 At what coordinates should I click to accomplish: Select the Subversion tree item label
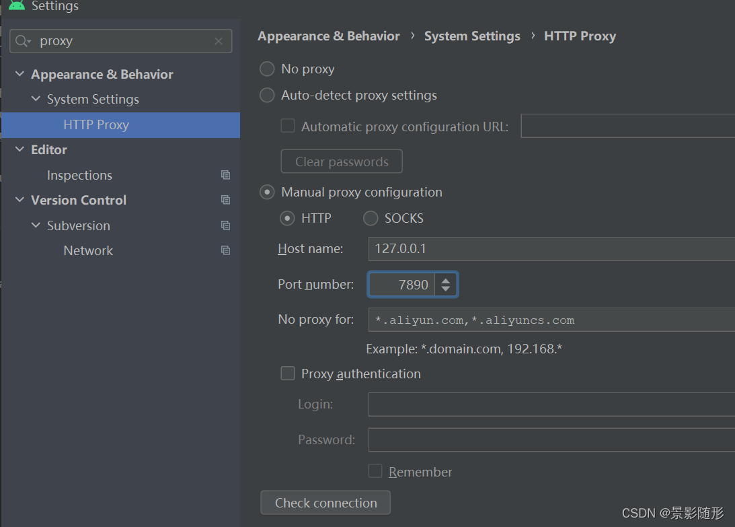click(78, 225)
